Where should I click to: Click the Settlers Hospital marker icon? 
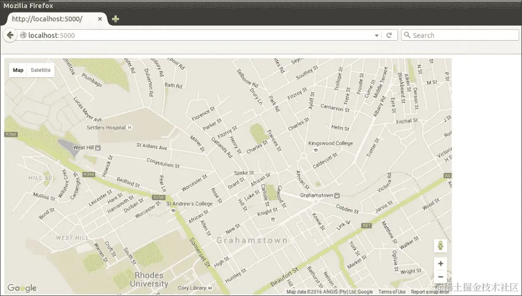(130, 128)
